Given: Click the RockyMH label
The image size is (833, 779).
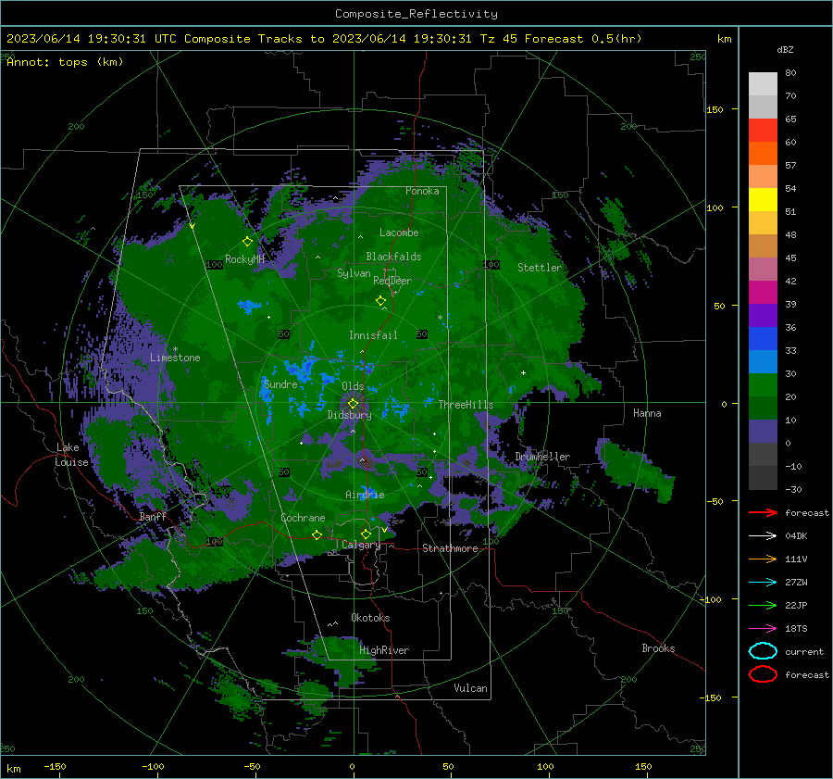Looking at the screenshot, I should point(244,259).
